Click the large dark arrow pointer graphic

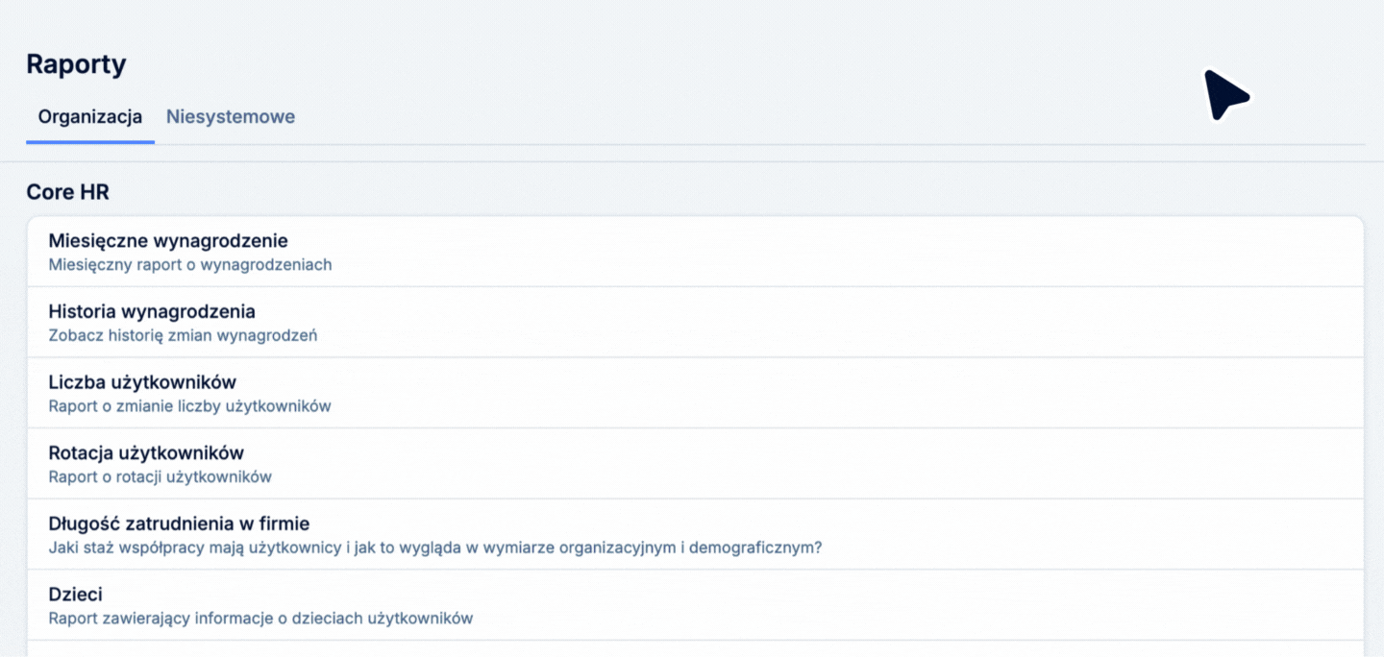coord(1224,95)
